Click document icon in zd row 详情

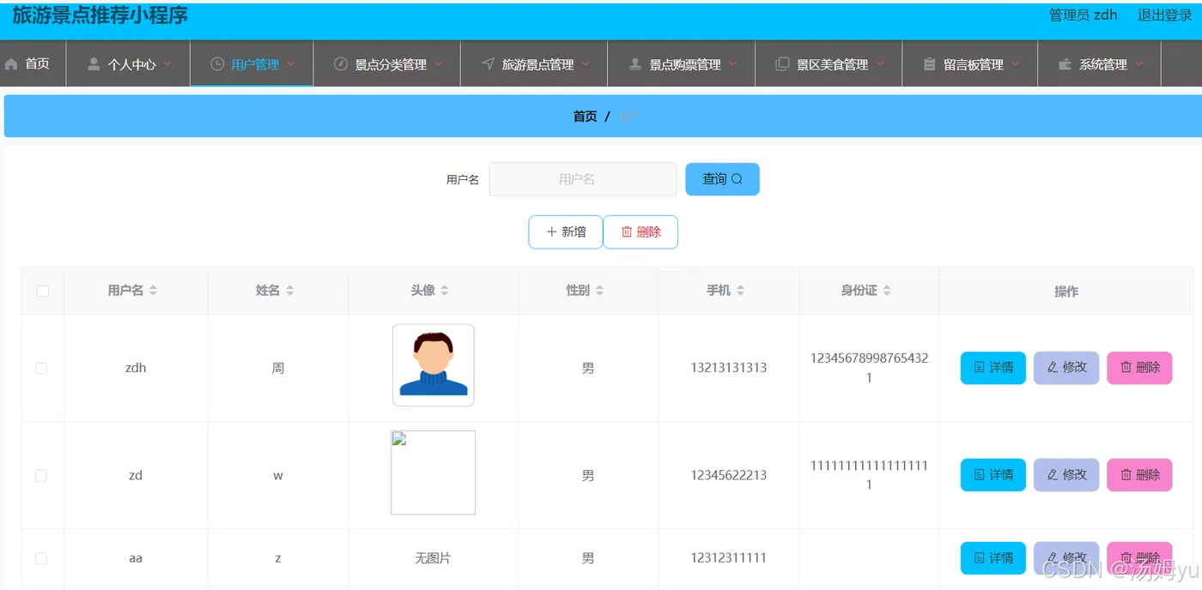pos(979,474)
